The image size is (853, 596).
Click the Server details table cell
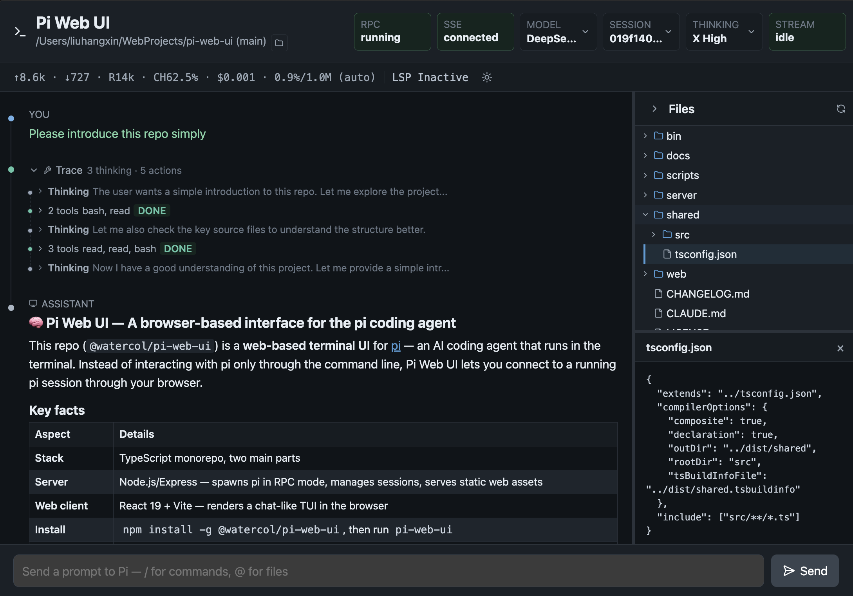click(365, 482)
